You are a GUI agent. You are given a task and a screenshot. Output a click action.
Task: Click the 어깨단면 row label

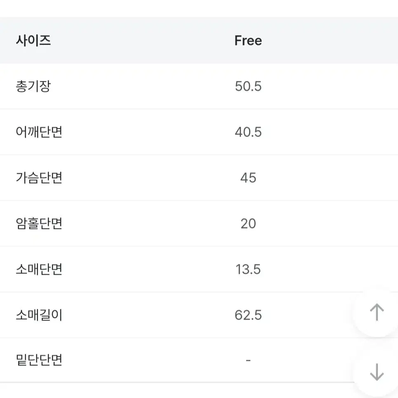pyautogui.click(x=39, y=132)
